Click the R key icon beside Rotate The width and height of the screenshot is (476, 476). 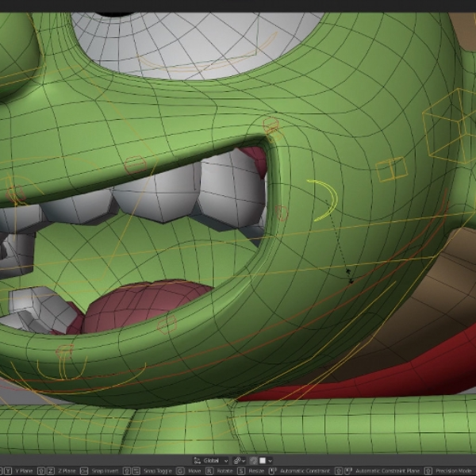tap(209, 471)
